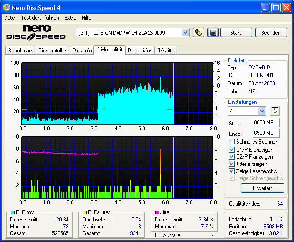Click the Ende MB input field

266,133
